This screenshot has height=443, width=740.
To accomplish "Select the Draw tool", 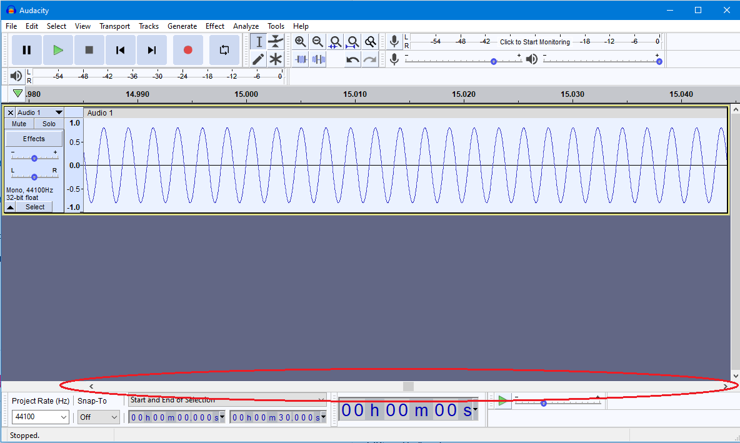I will click(x=258, y=59).
